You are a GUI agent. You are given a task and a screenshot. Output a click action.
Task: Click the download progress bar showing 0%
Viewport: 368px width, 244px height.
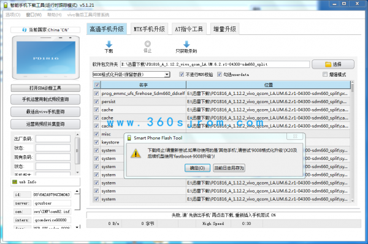tap(223, 215)
